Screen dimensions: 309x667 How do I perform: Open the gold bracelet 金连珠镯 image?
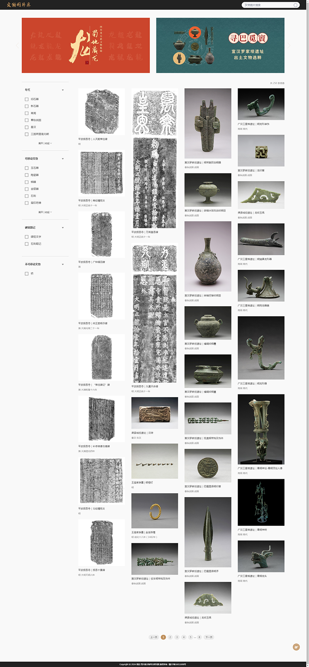pyautogui.click(x=154, y=511)
